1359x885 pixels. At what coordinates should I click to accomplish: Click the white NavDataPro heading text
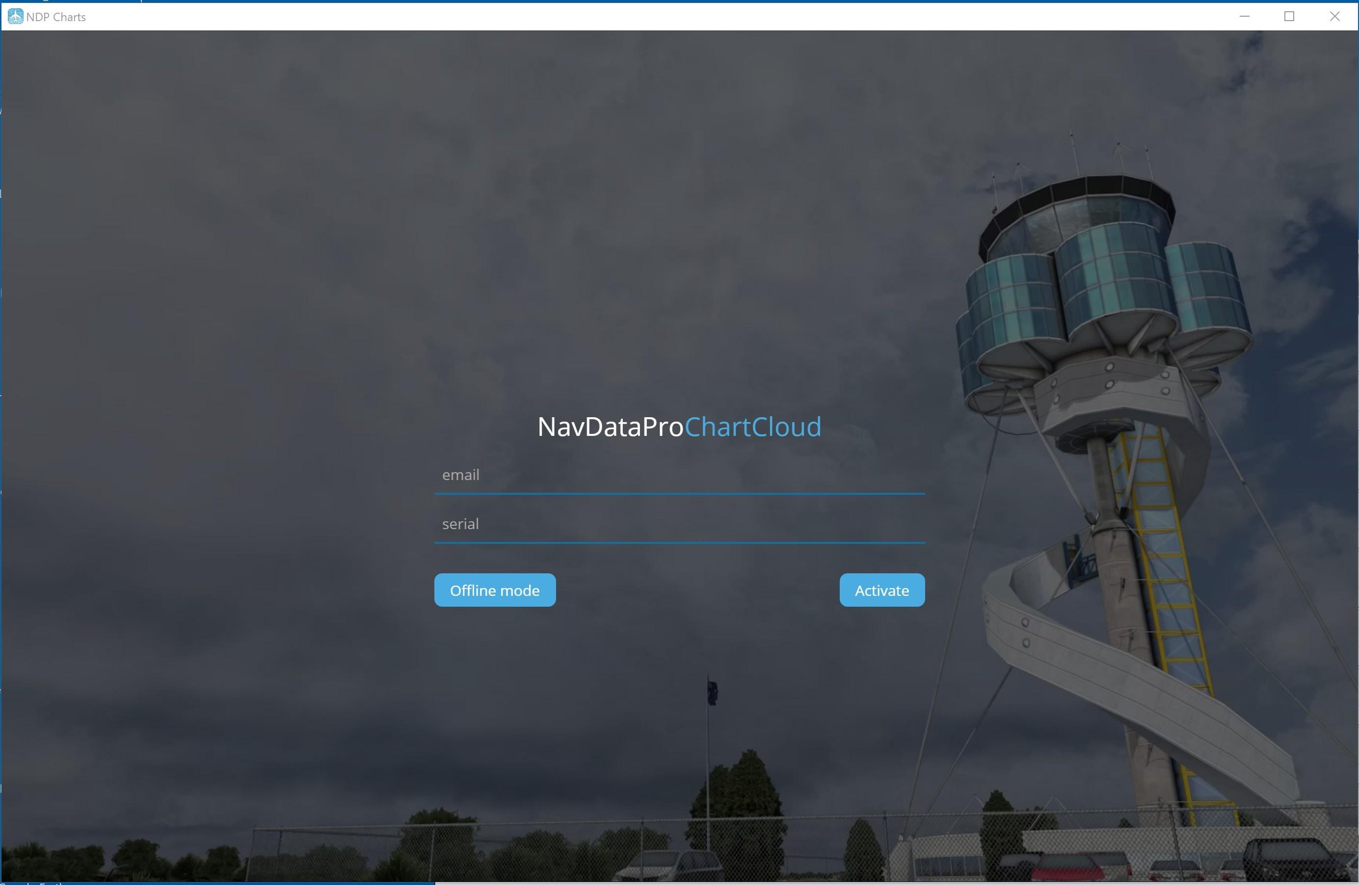[610, 427]
